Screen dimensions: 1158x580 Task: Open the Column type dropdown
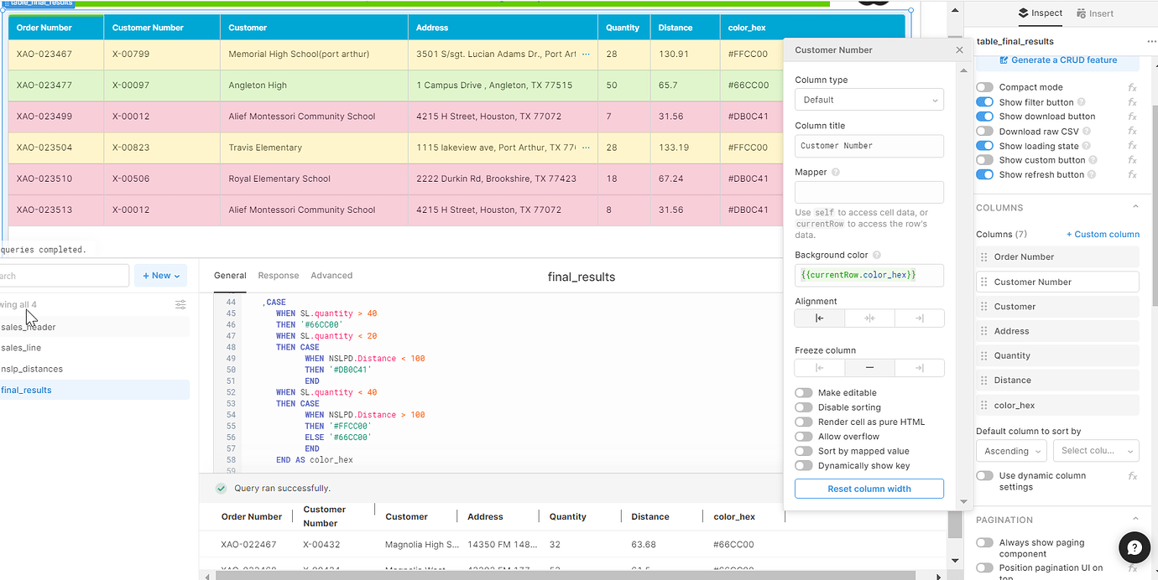coord(868,100)
